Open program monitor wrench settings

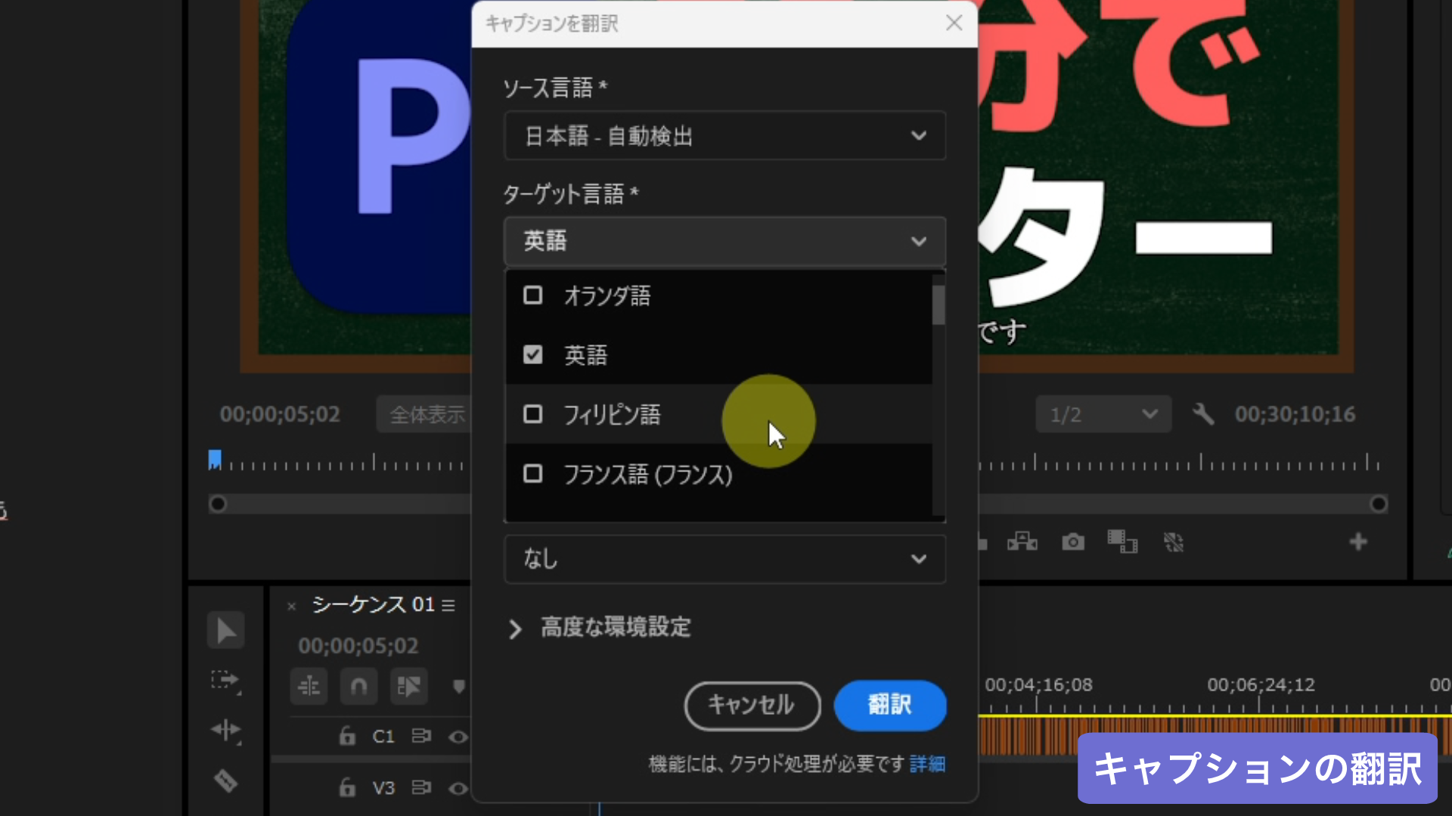pyautogui.click(x=1203, y=414)
